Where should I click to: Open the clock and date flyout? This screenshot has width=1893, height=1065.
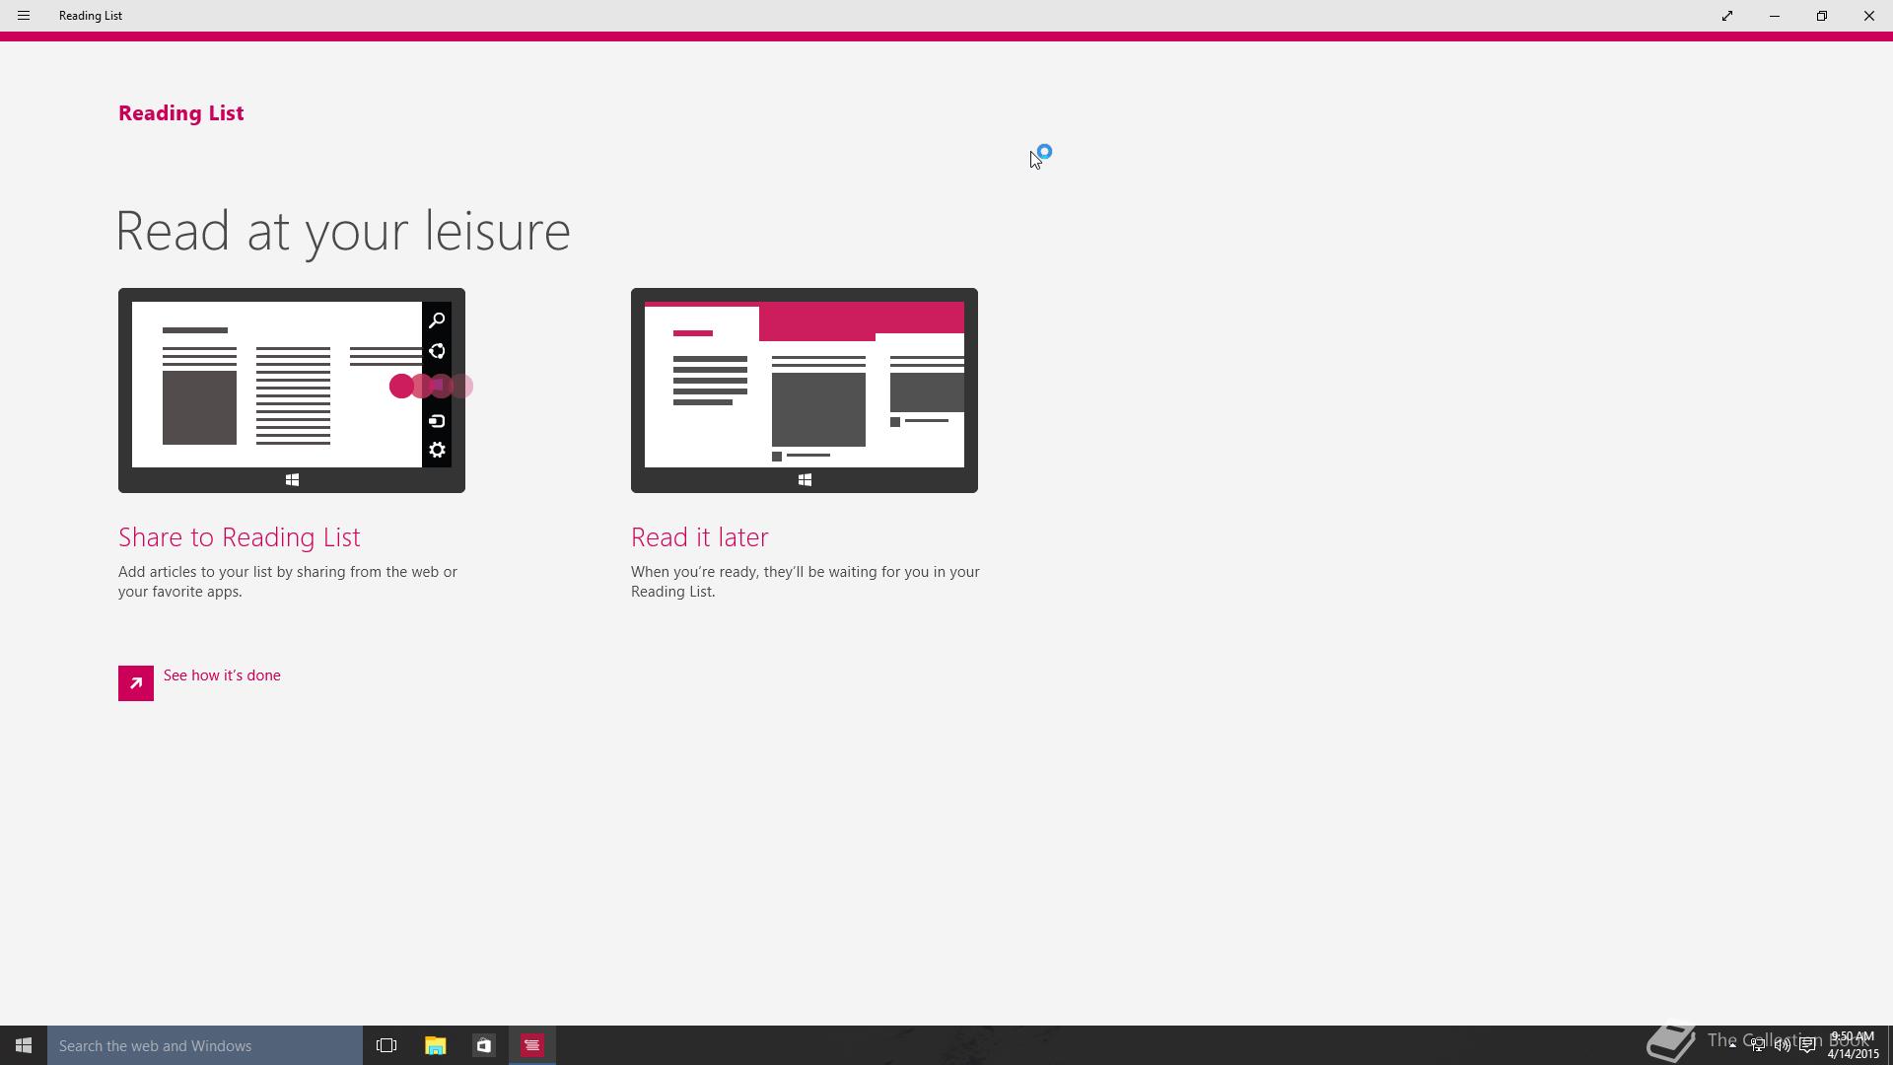pyautogui.click(x=1853, y=1045)
